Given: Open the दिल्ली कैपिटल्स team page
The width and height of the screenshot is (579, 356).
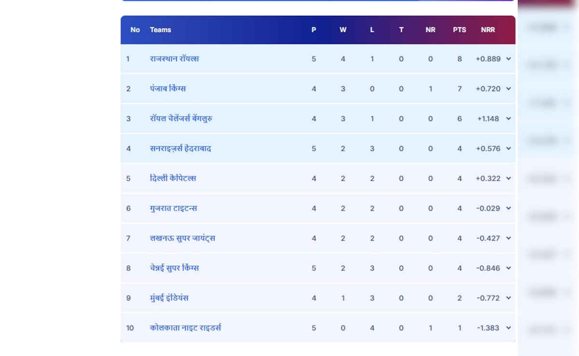Looking at the screenshot, I should pos(173,178).
